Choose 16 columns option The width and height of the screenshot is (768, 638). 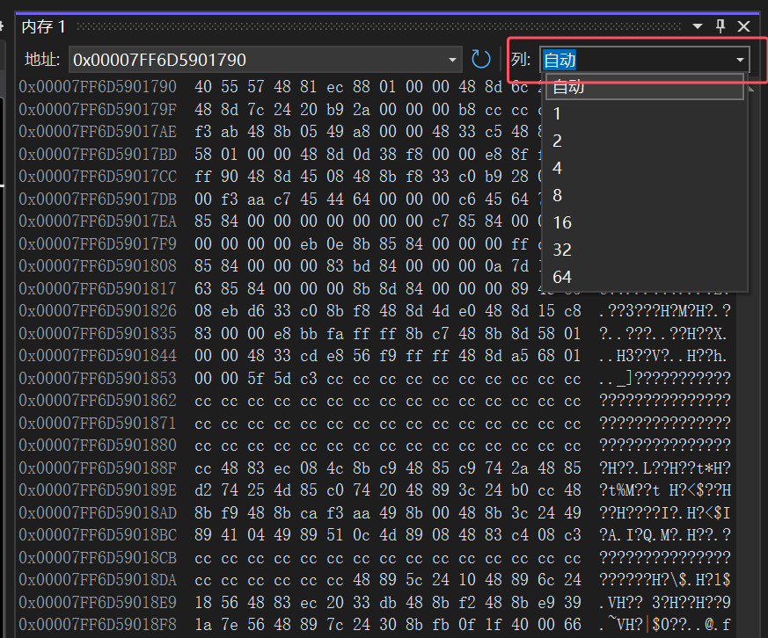click(645, 222)
